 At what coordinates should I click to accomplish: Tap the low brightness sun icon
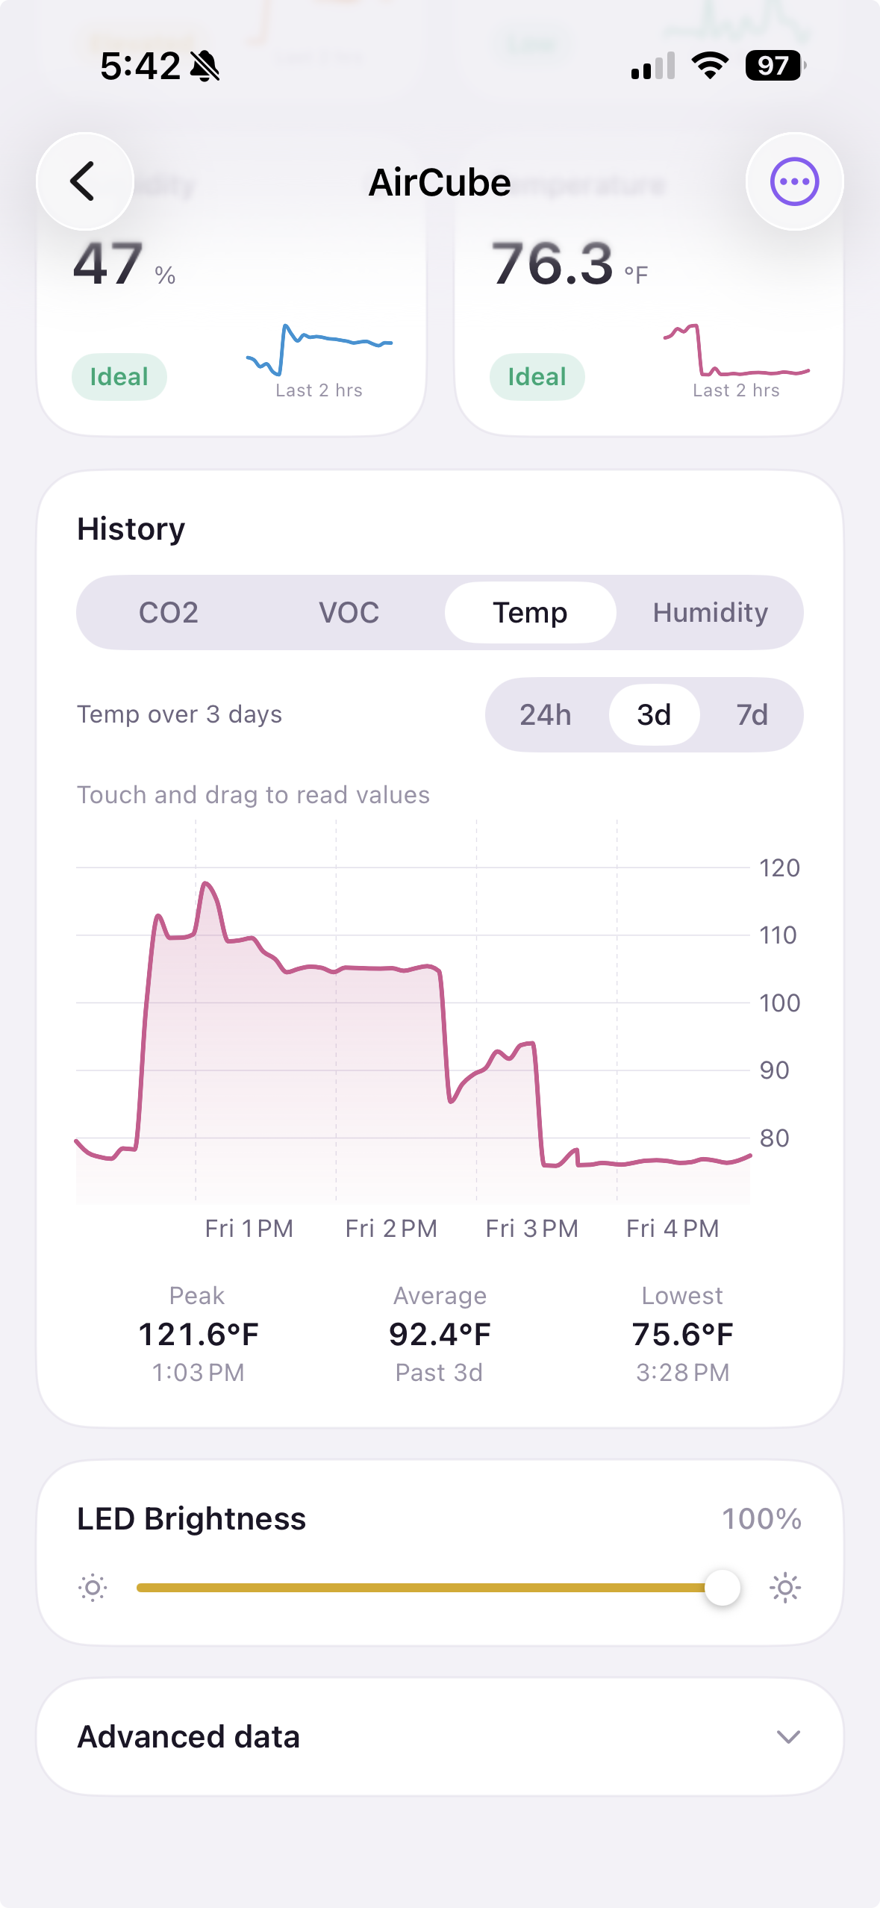(93, 1588)
